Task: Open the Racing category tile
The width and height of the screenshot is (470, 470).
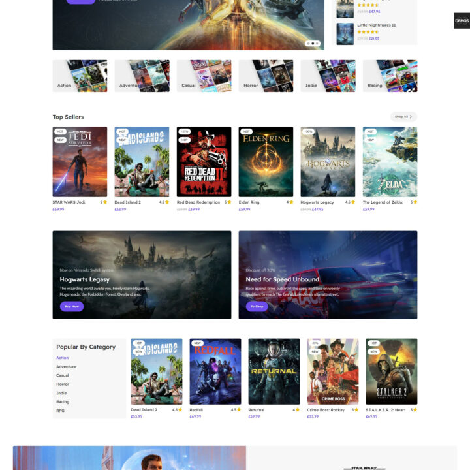Action: 390,76
